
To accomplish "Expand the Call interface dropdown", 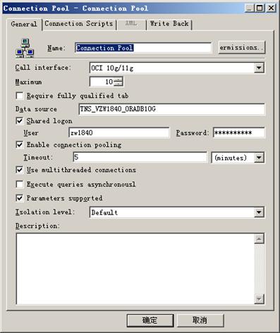I will click(x=259, y=68).
